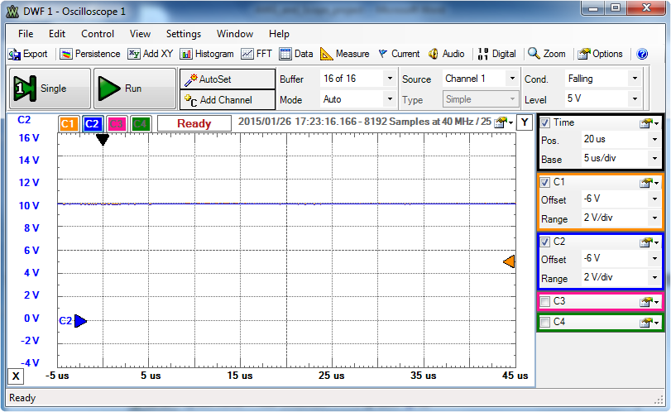Select the blue C2 zero-level marker

click(80, 321)
